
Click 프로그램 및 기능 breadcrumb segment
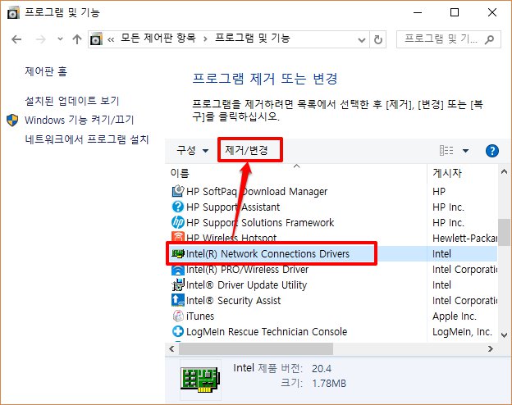point(253,39)
